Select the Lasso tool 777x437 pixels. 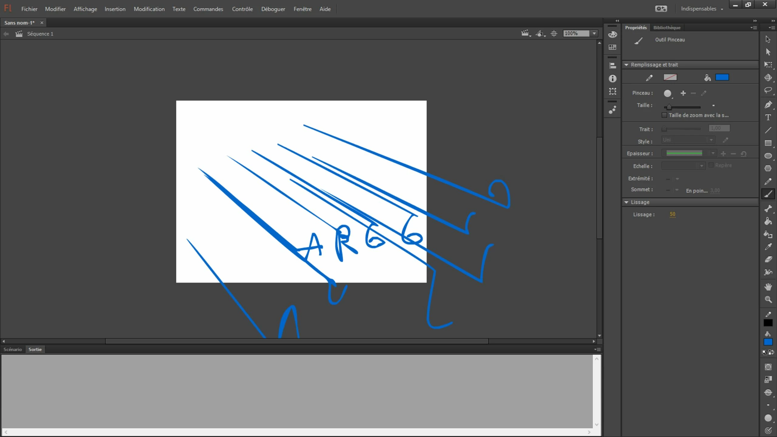(x=768, y=90)
